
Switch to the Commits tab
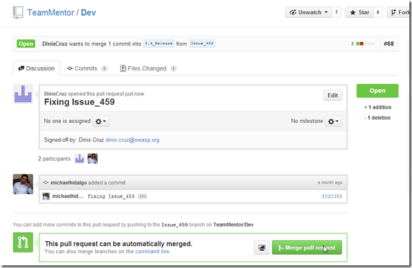[85, 68]
